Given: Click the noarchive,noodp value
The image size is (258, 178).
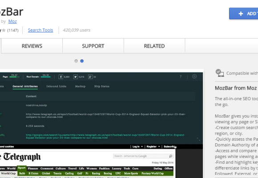Looking at the screenshot, I should coord(36,105).
